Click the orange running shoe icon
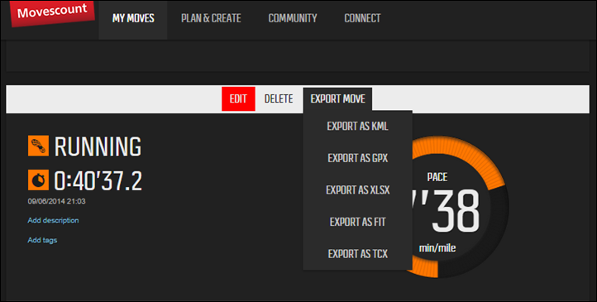This screenshot has width=597, height=302. 38,146
